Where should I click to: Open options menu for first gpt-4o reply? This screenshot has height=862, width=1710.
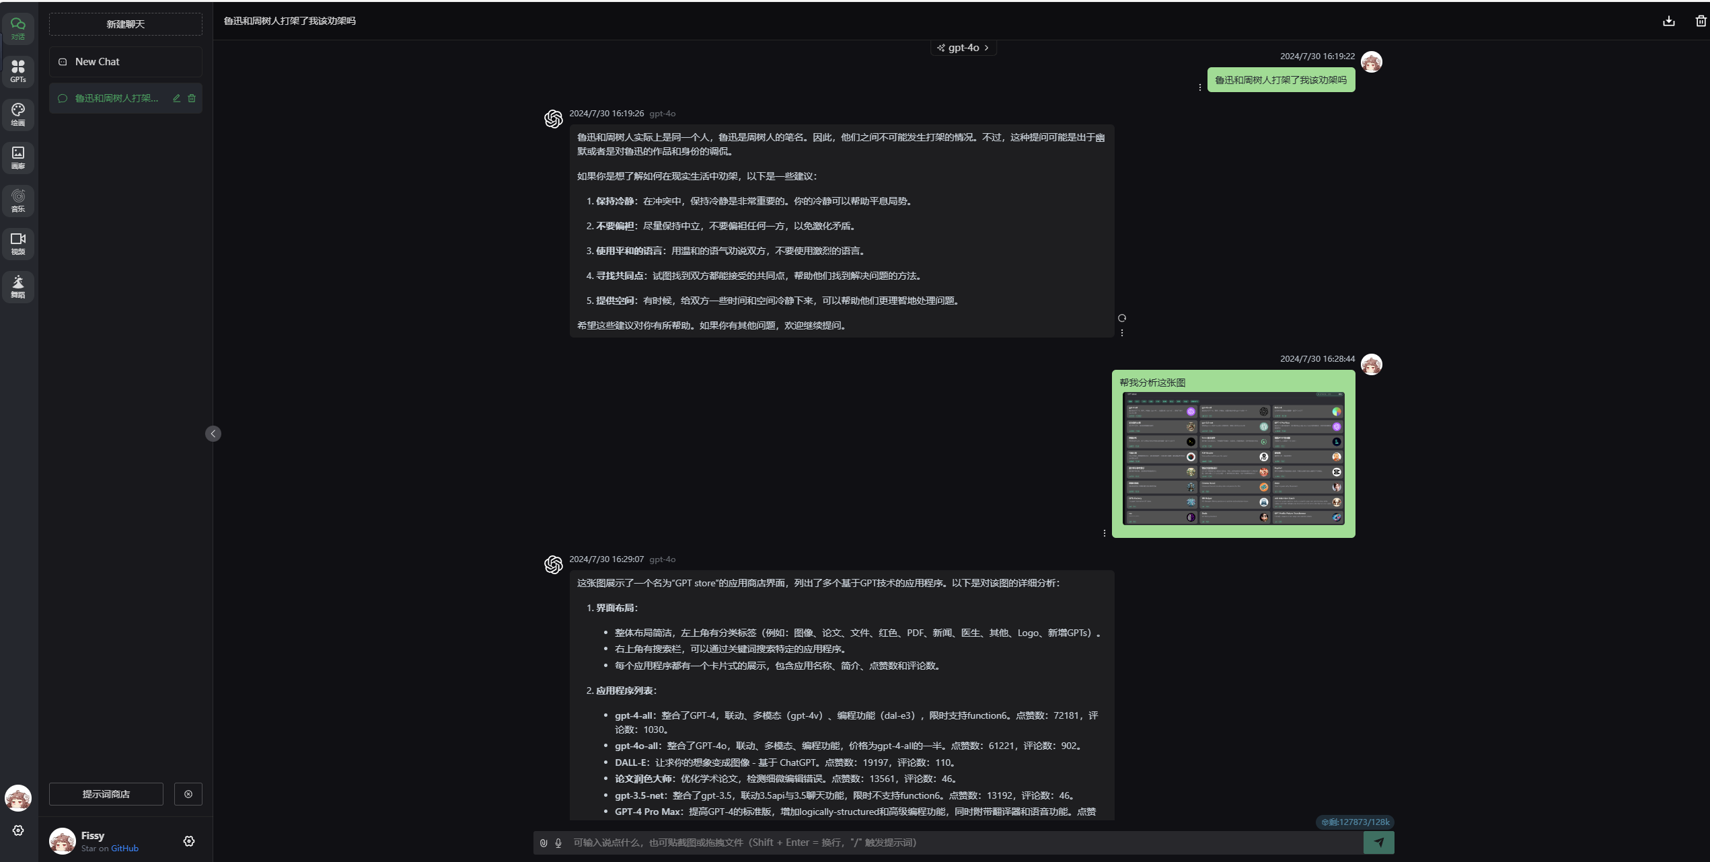pyautogui.click(x=1122, y=333)
